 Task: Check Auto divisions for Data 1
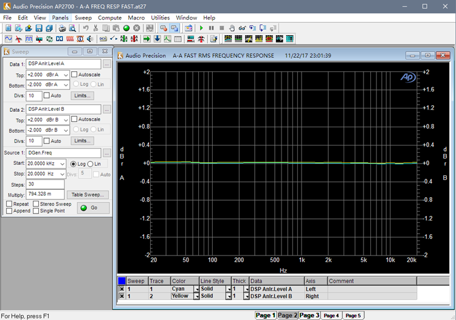click(x=47, y=96)
